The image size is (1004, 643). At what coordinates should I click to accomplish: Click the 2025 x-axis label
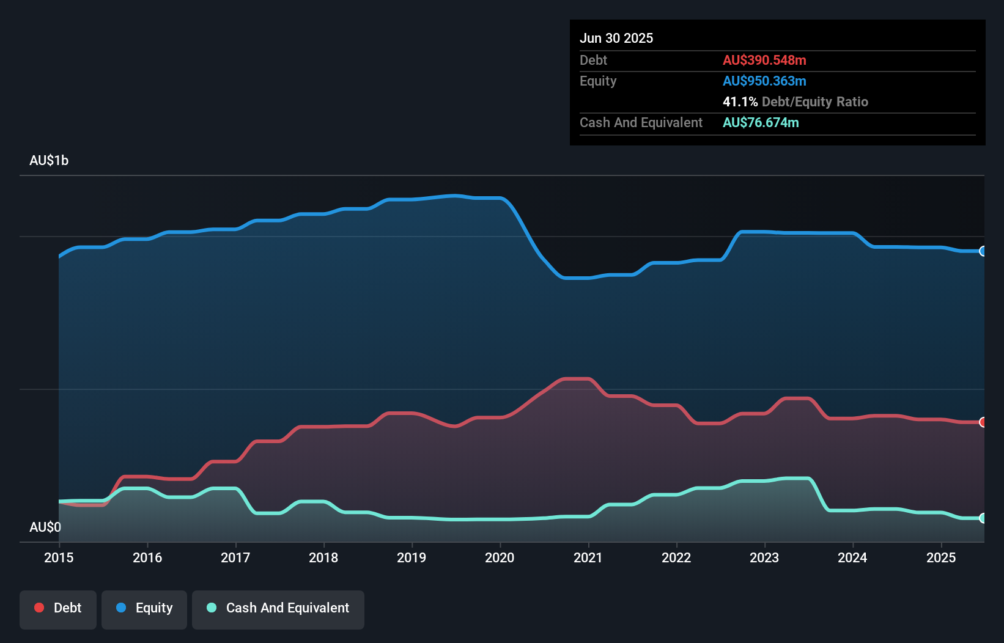coord(941,557)
